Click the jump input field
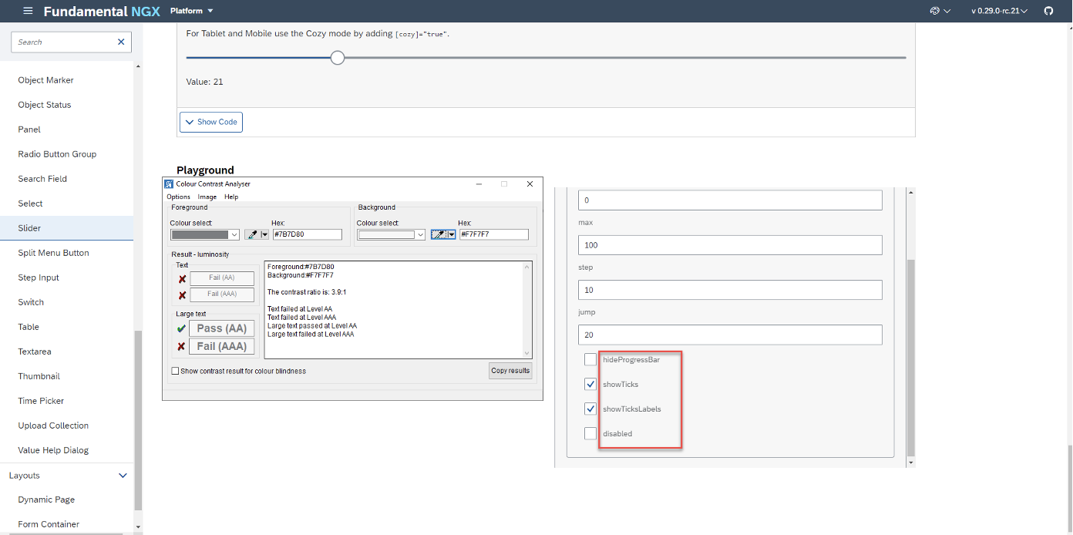This screenshot has width=1073, height=535. point(730,335)
